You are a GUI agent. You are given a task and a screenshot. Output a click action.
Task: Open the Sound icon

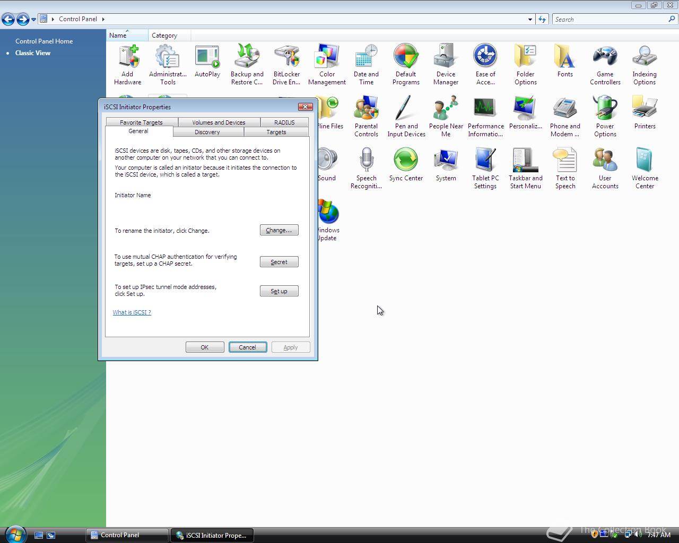[x=327, y=165]
